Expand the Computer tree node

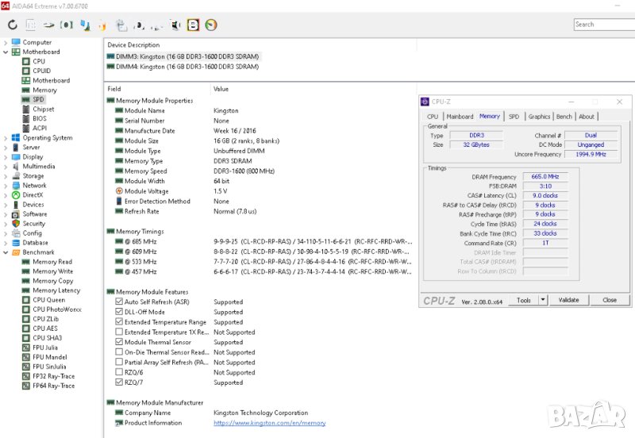pos(6,43)
